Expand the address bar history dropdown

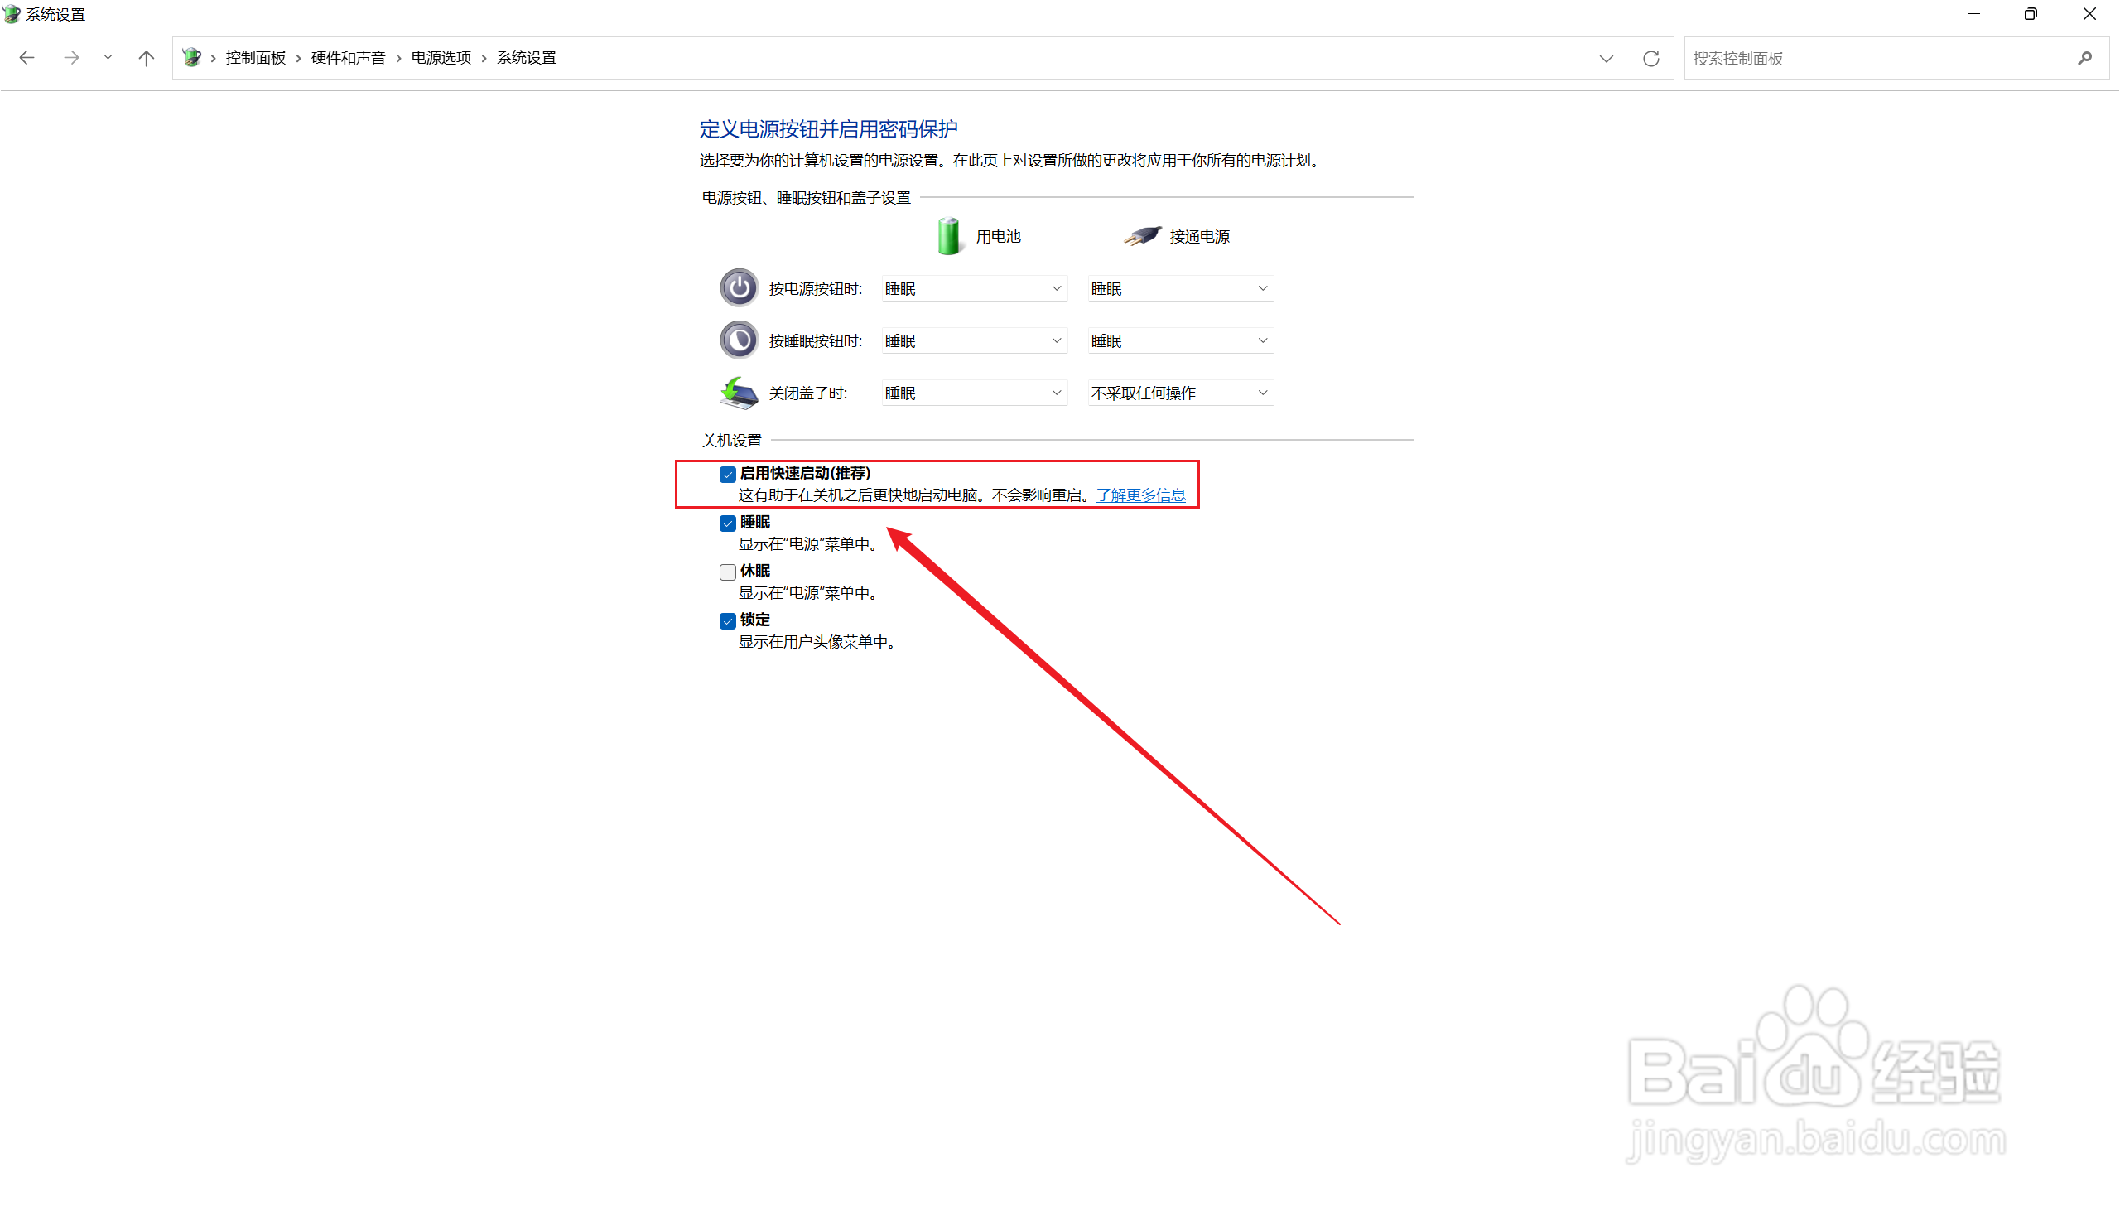click(x=1607, y=58)
